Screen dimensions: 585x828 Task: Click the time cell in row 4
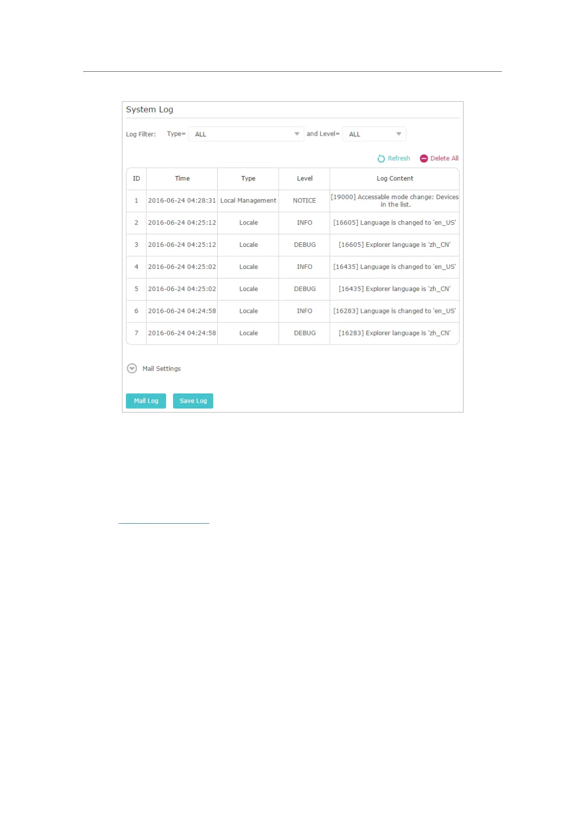pyautogui.click(x=182, y=267)
